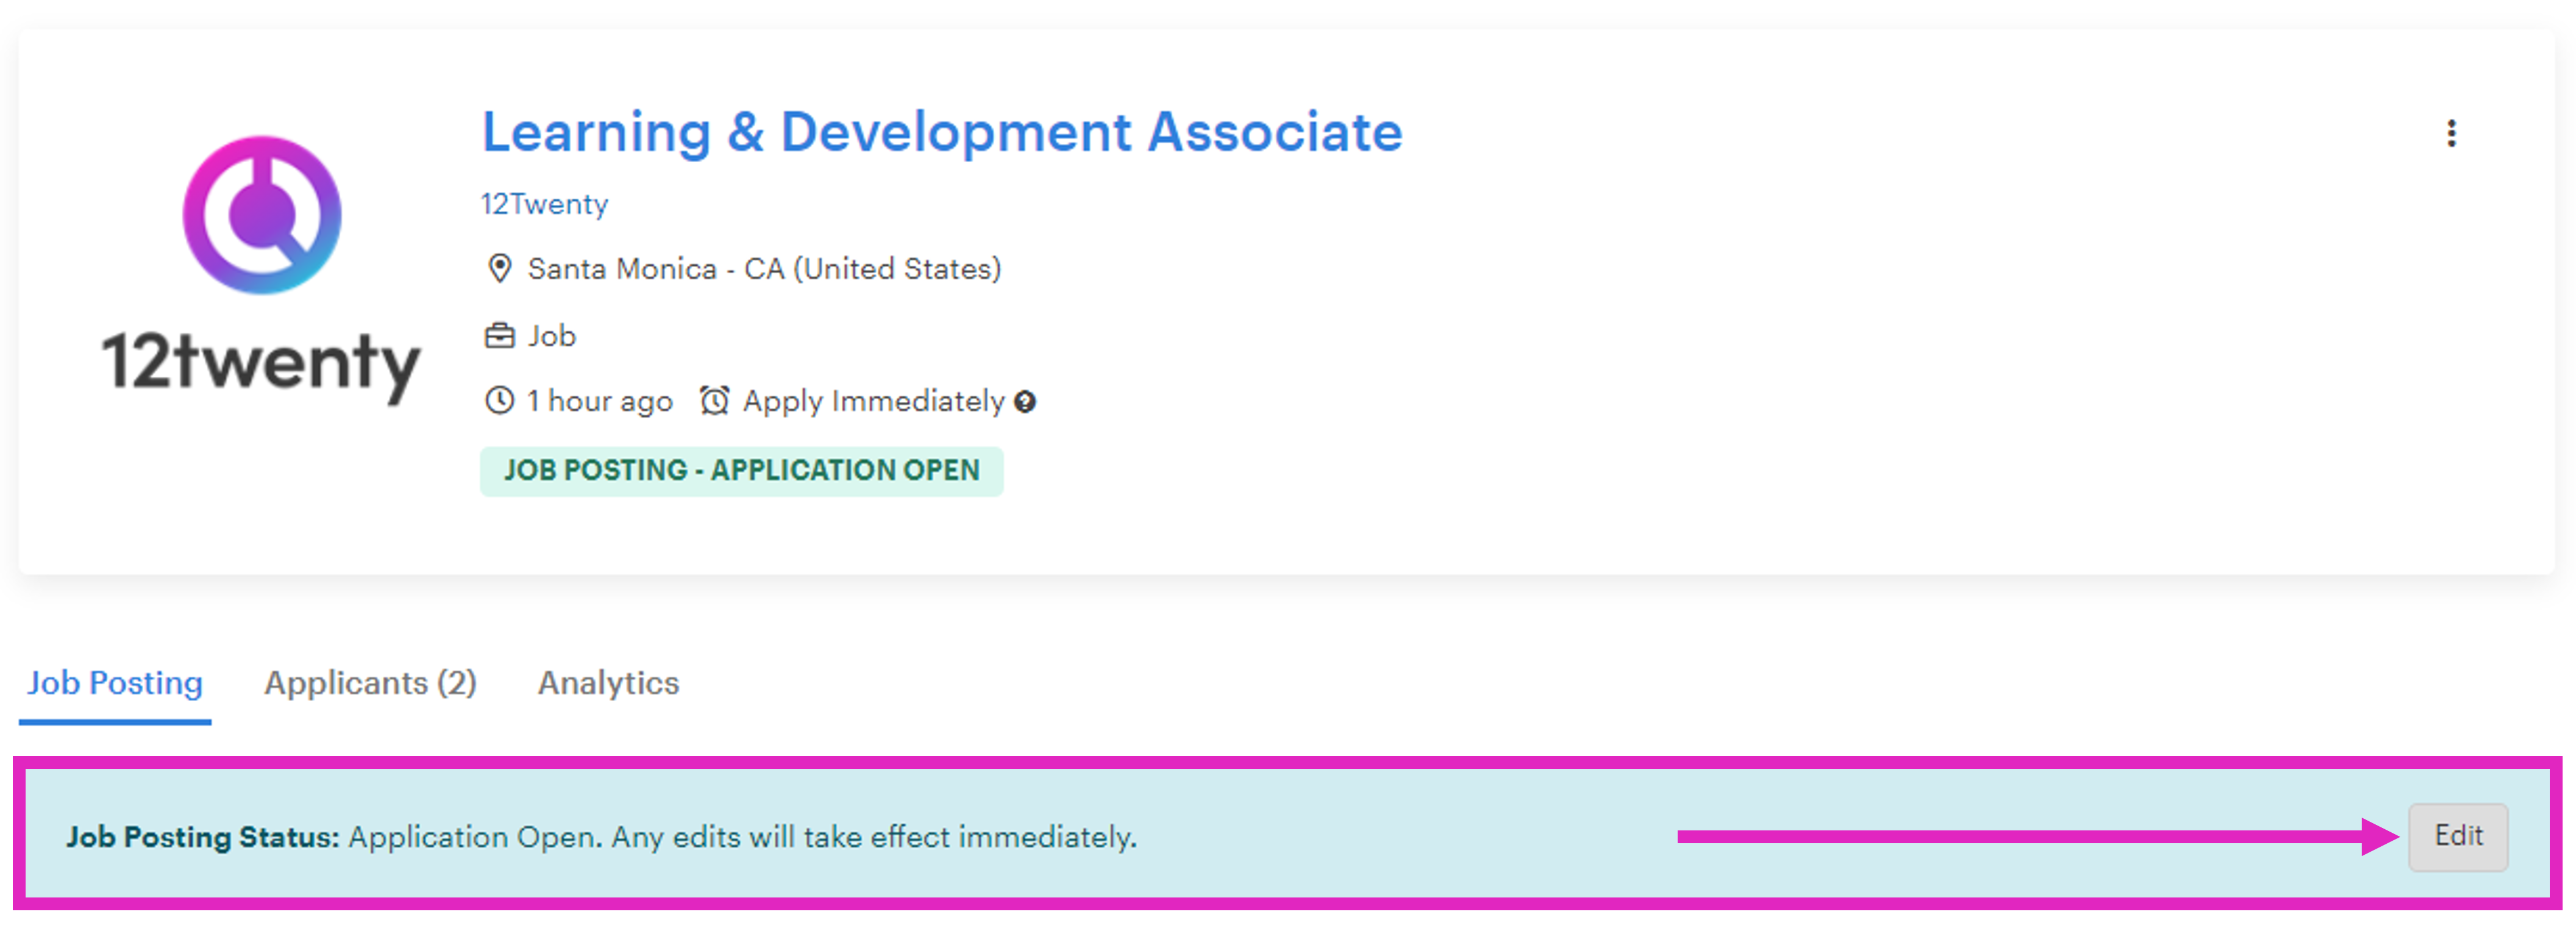Screen dimensions: 2576x931
Task: Click the 1 hour ago timestamp
Action: [x=600, y=402]
